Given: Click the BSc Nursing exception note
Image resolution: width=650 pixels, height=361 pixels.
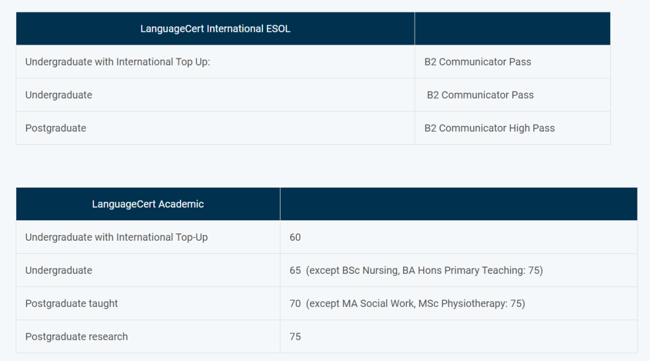Looking at the screenshot, I should coord(424,270).
